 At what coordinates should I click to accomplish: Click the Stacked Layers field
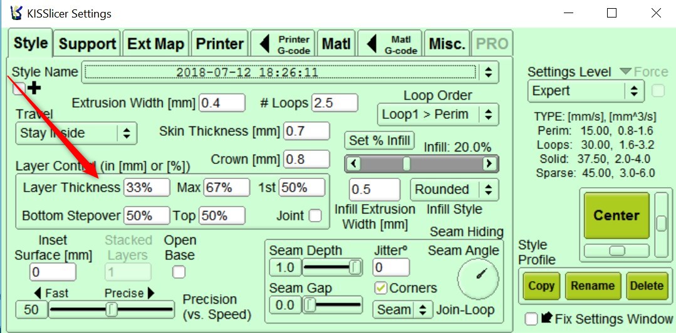tap(128, 272)
